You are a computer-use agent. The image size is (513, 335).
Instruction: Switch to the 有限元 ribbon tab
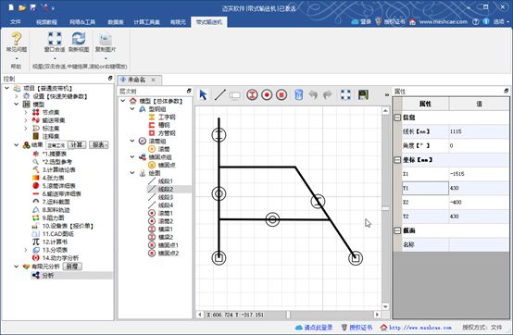tap(178, 22)
